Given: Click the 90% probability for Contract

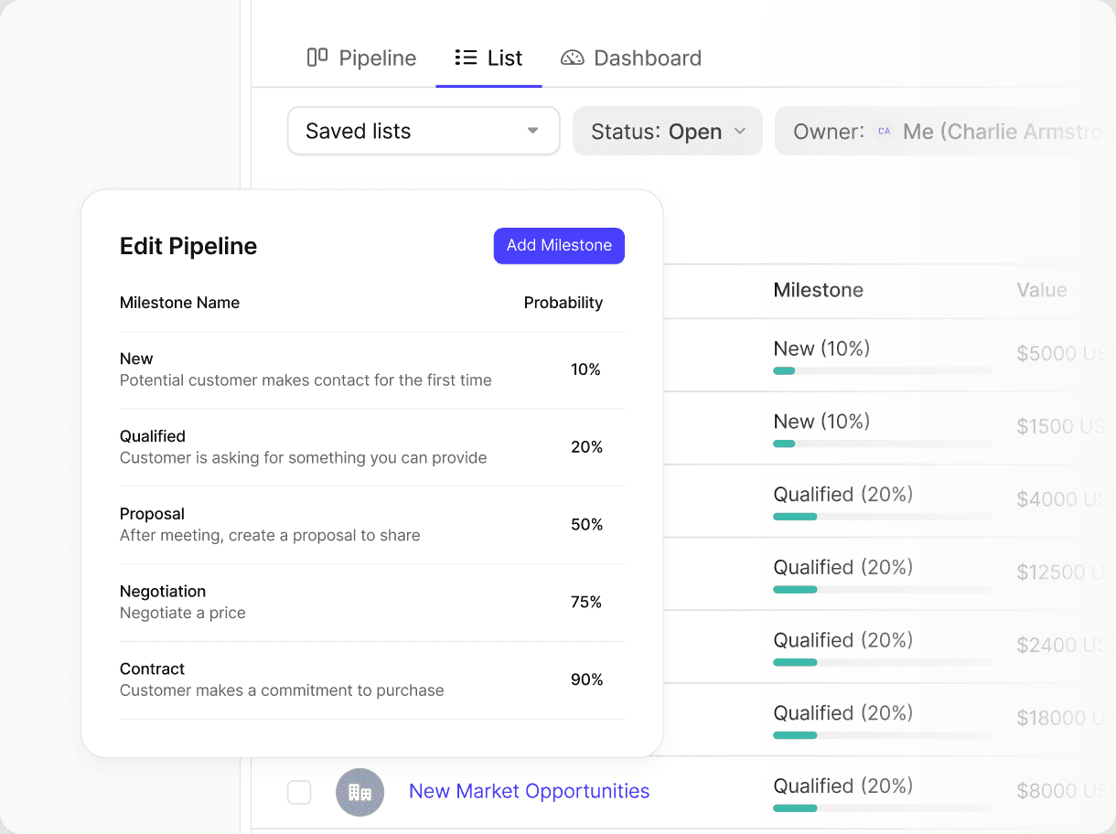Looking at the screenshot, I should [586, 679].
